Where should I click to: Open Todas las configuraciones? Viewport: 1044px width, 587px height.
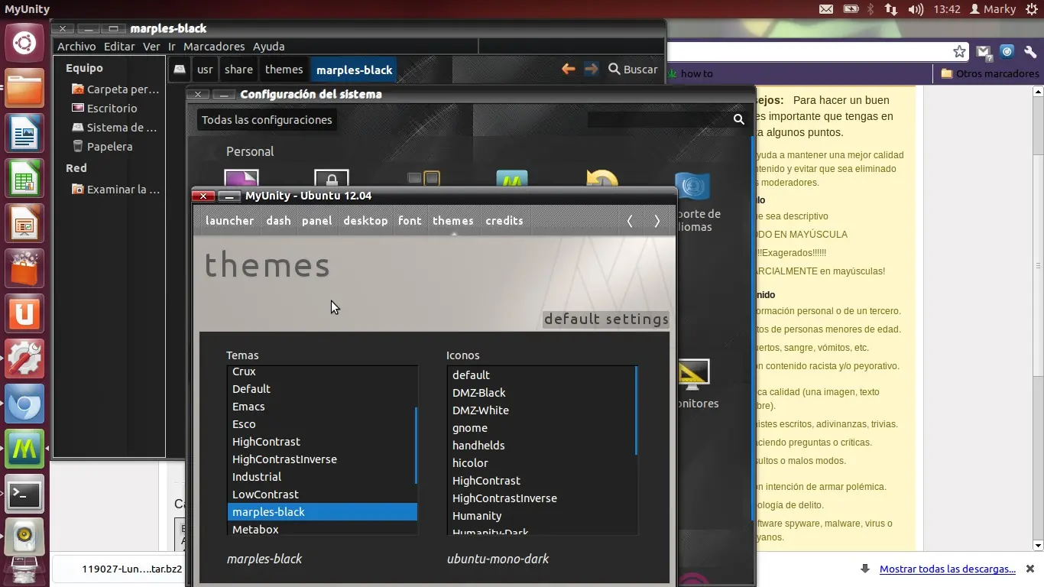266,119
